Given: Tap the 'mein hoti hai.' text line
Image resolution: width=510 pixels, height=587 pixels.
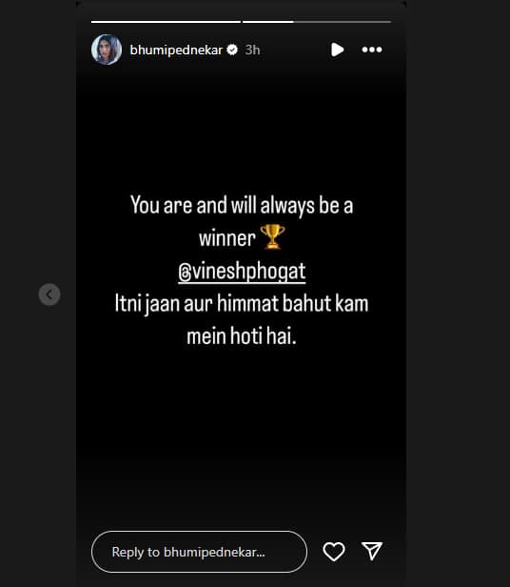Looking at the screenshot, I should click(242, 335).
